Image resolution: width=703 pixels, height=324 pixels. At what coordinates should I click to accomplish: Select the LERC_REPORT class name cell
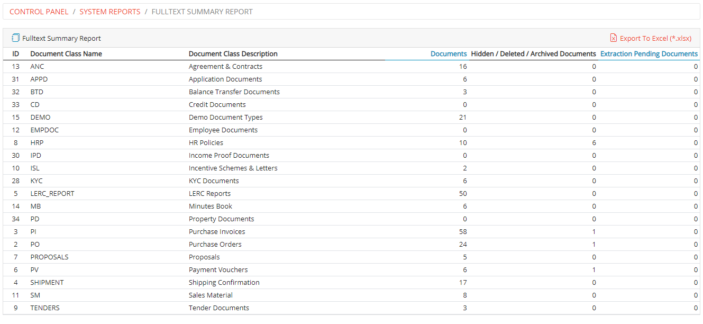click(52, 194)
